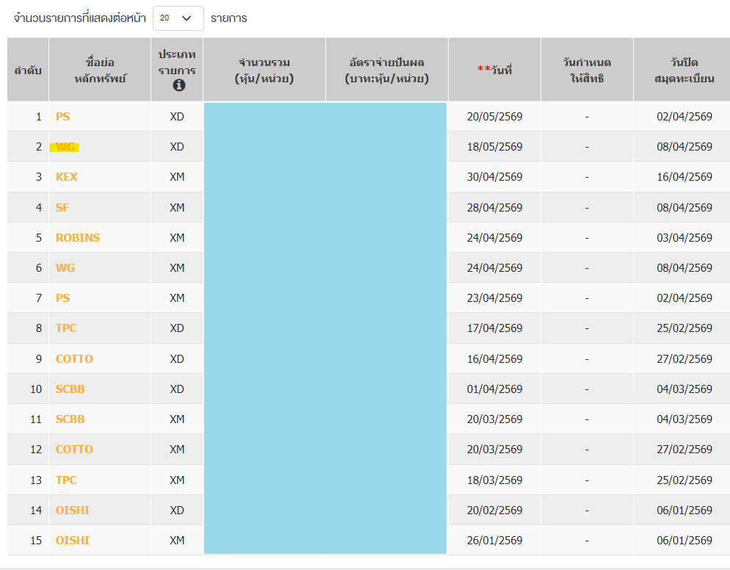Open the COTTO symbol in row 9
The height and width of the screenshot is (570, 730).
pos(74,359)
